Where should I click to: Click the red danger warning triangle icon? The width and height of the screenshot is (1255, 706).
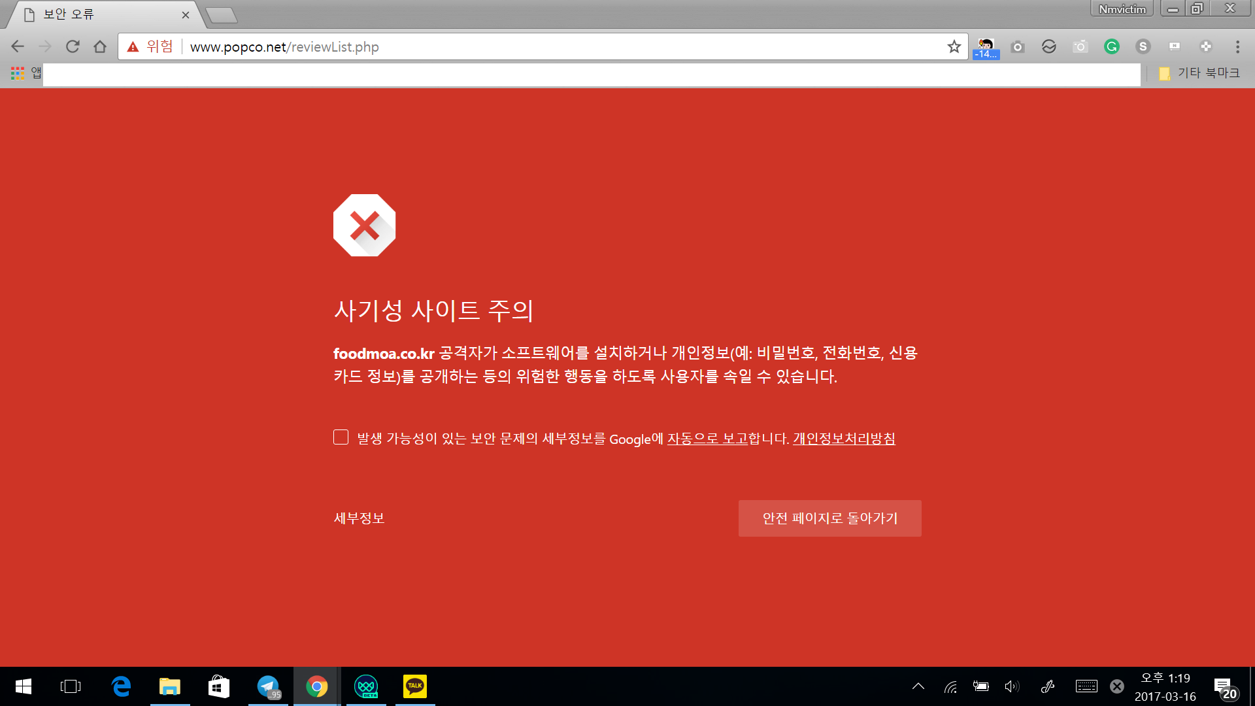coord(133,46)
